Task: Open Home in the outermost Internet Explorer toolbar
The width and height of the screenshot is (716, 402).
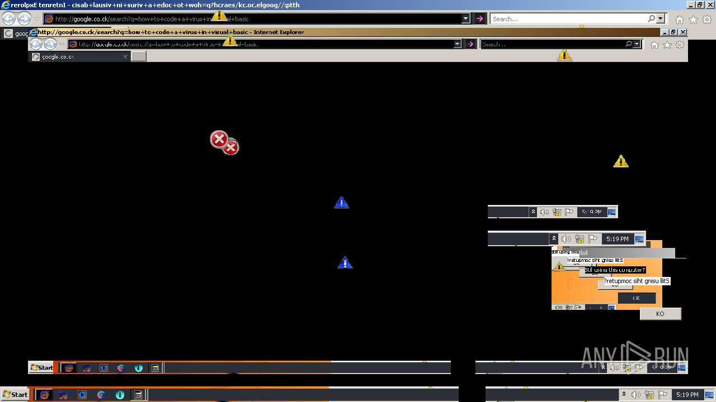Action: 679,19
